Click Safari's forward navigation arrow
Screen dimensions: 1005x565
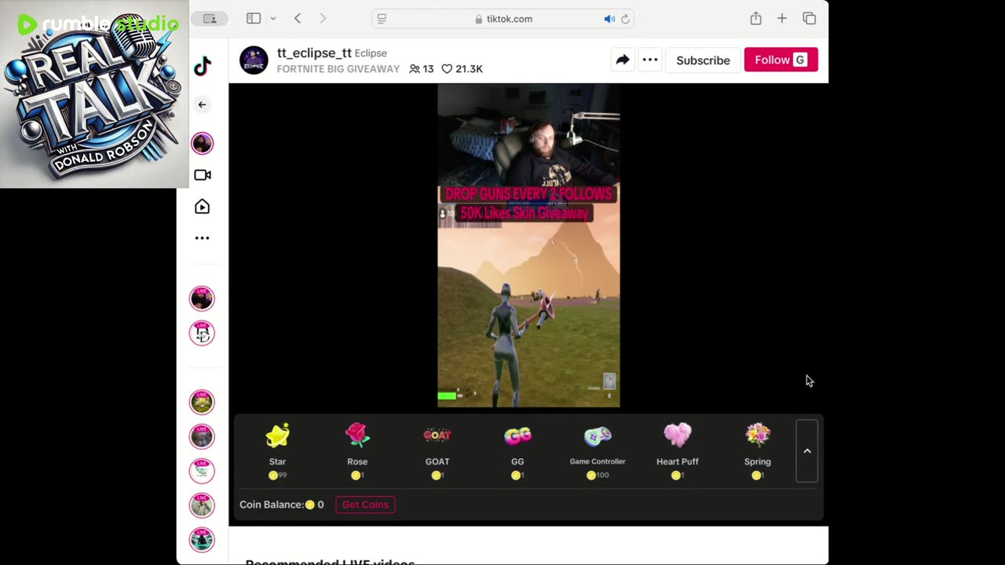point(323,18)
